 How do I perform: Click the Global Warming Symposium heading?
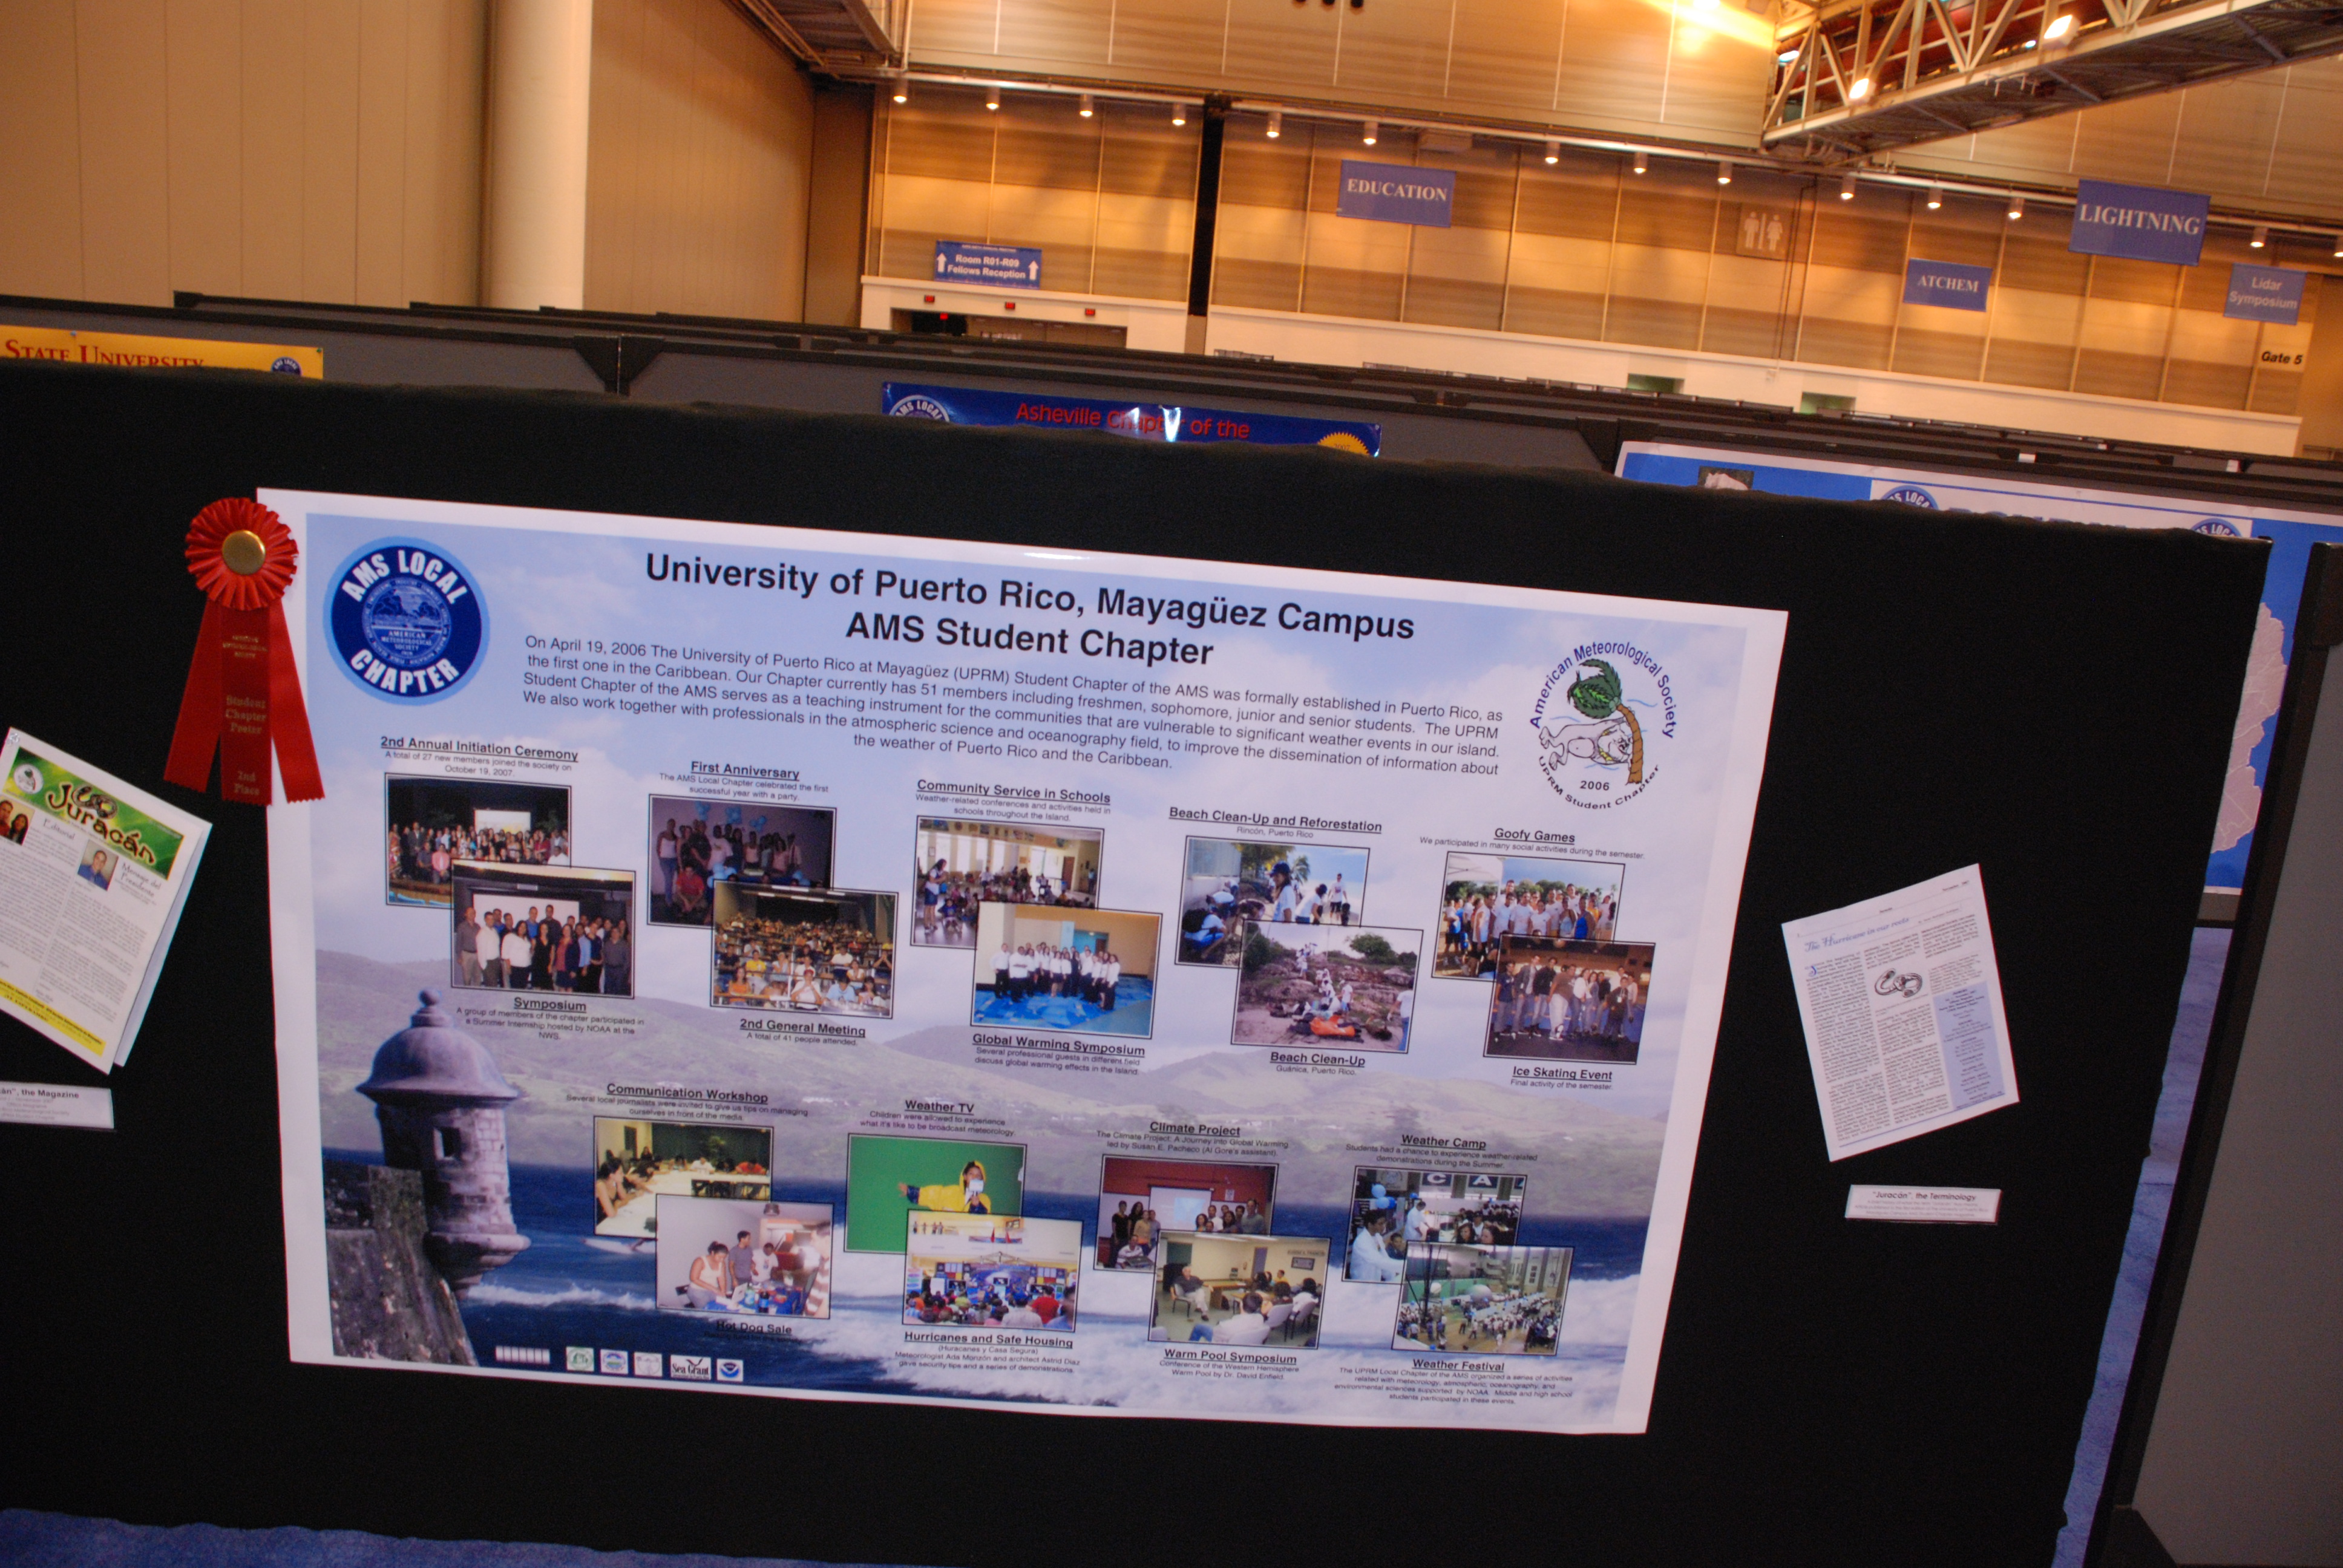pyautogui.click(x=1058, y=1044)
